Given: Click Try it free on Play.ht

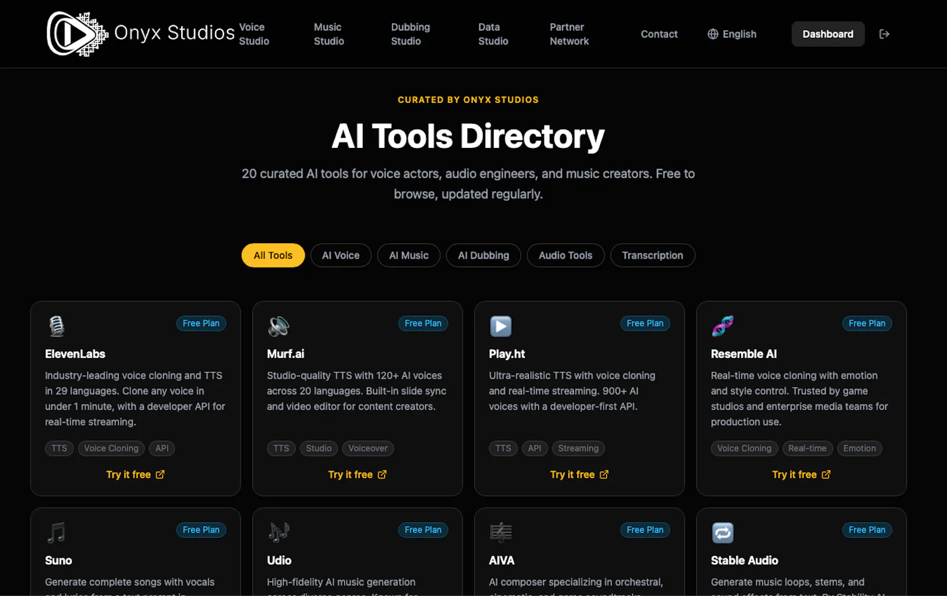Looking at the screenshot, I should [x=579, y=475].
